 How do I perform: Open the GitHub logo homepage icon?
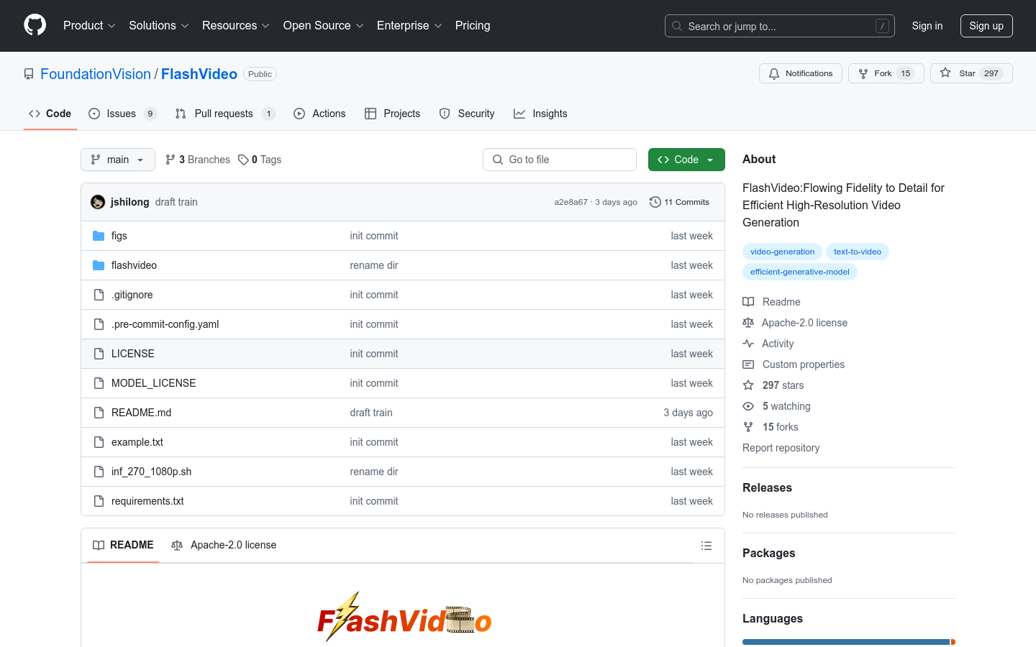click(35, 25)
